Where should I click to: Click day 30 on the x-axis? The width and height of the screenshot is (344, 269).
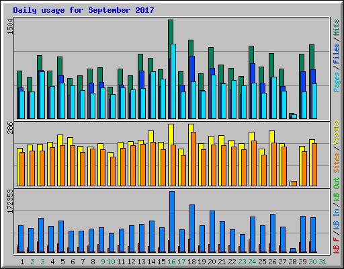pos(312,262)
